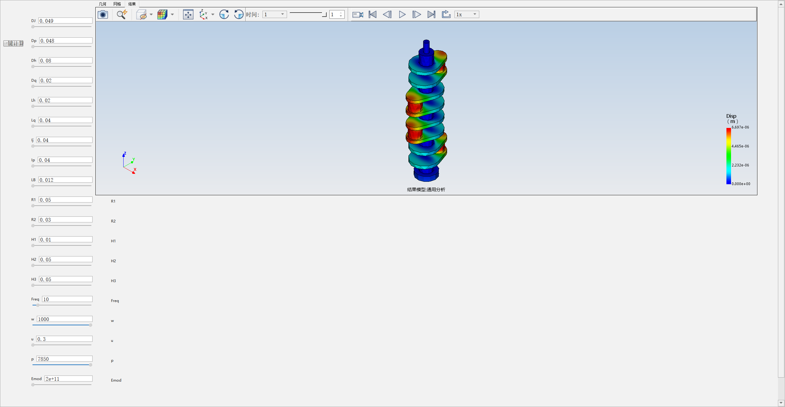Open the axis orientation dropdown arrow
Screen dimensions: 785x407
(213, 14)
